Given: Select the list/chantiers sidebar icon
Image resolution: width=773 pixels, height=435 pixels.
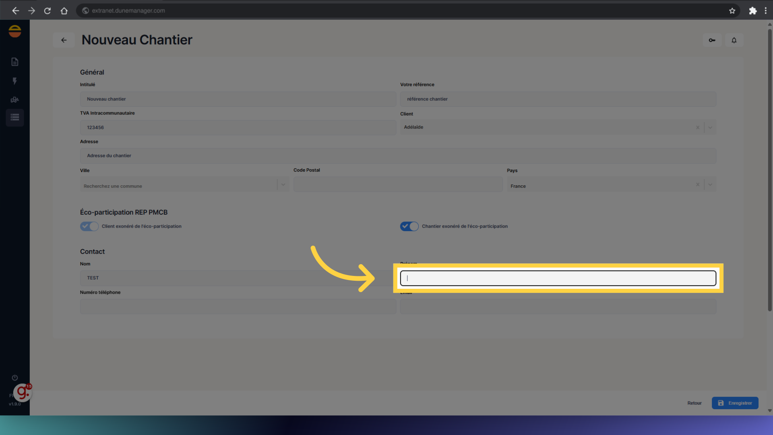Looking at the screenshot, I should [15, 118].
